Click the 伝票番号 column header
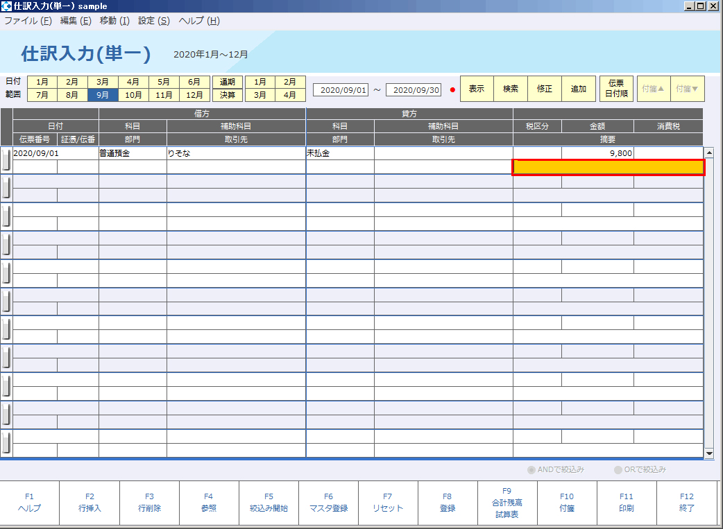The height and width of the screenshot is (529, 723). pyautogui.click(x=35, y=139)
